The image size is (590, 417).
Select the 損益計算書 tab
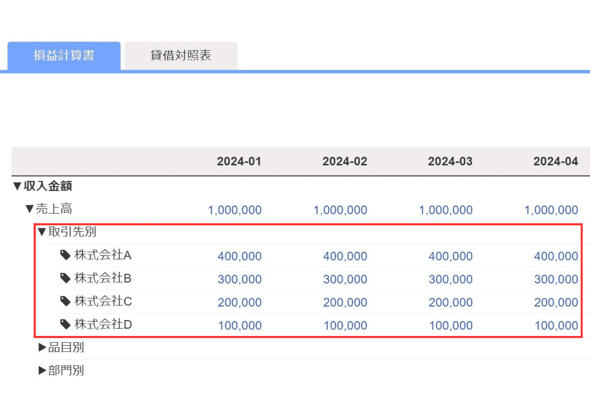click(x=64, y=55)
